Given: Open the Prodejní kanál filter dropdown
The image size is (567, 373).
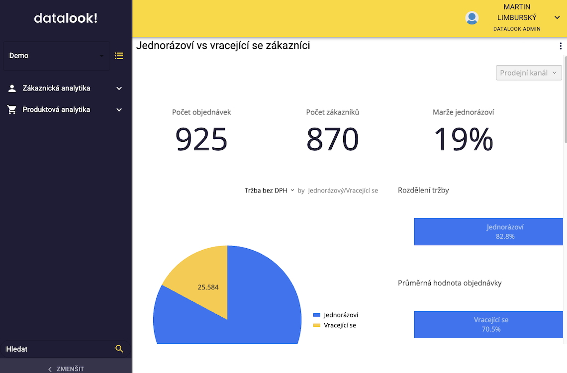Looking at the screenshot, I should click(529, 73).
